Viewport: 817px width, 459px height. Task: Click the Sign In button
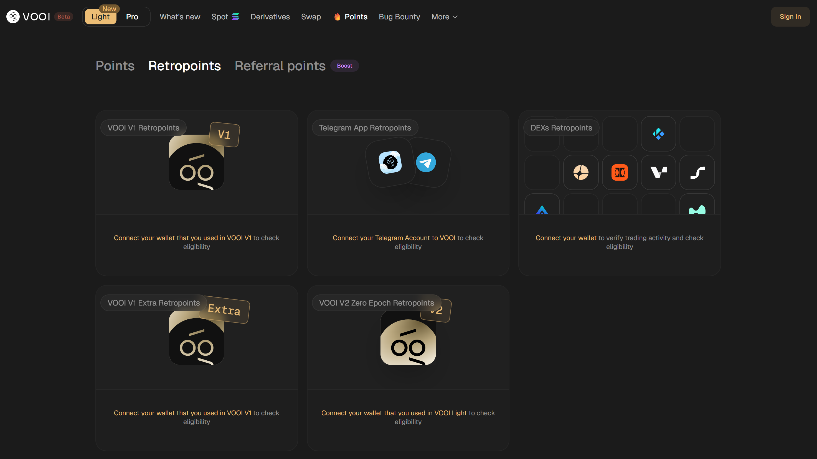click(x=790, y=16)
